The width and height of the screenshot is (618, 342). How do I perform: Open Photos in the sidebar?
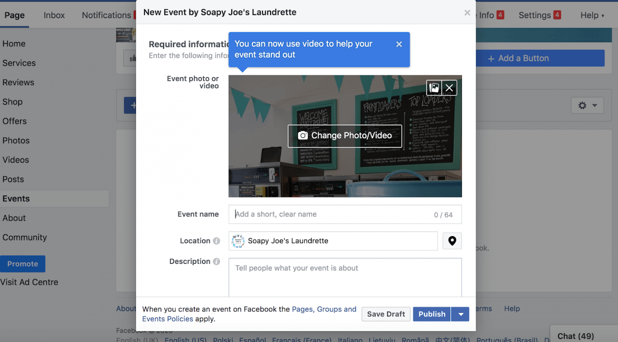coord(16,140)
